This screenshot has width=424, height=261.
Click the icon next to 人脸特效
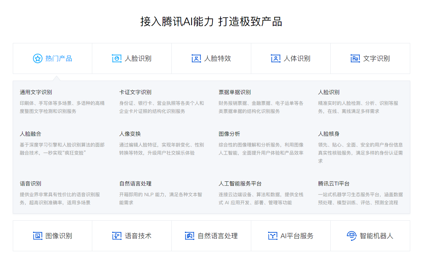(x=196, y=58)
